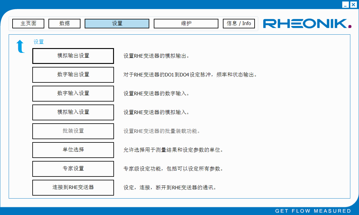Viewport: 359px width, 215px height.
Task: Close the application window
Action: 353,4
